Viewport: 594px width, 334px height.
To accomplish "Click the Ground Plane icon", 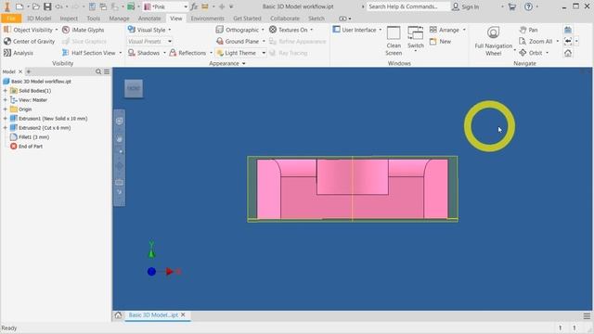I will click(220, 41).
